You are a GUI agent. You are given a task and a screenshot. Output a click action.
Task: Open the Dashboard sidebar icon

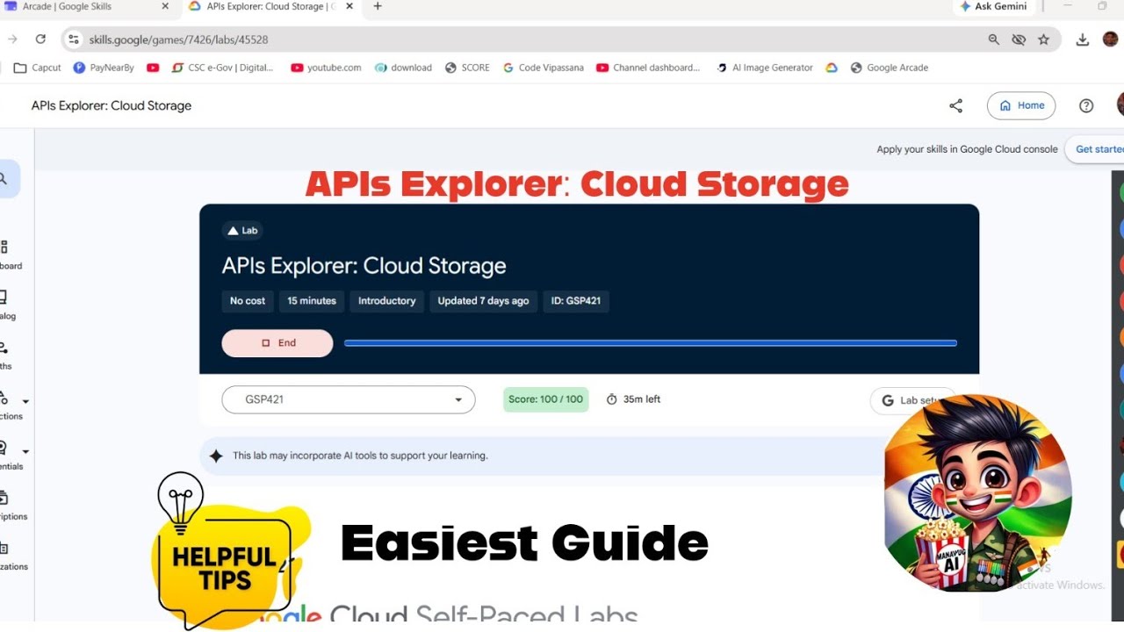[4, 248]
